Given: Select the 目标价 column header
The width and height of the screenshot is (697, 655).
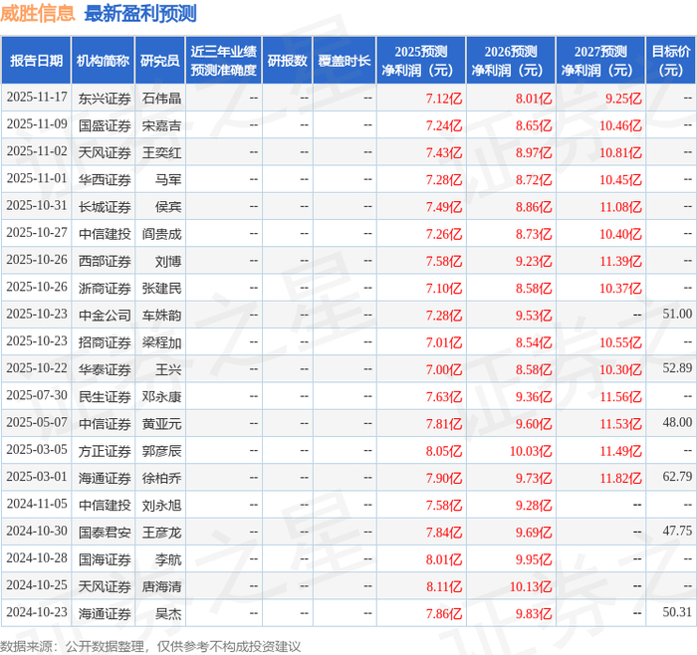Looking at the screenshot, I should (671, 61).
